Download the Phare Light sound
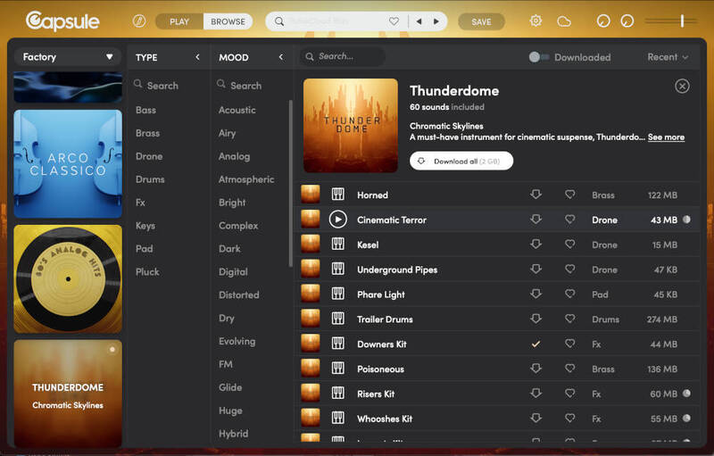 536,294
